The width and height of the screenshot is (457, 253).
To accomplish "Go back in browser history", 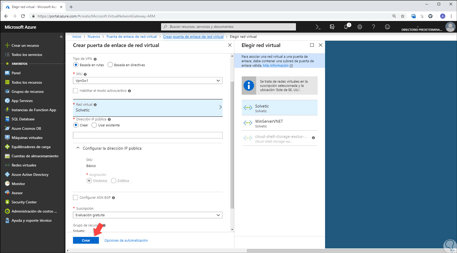I will 6,16.
